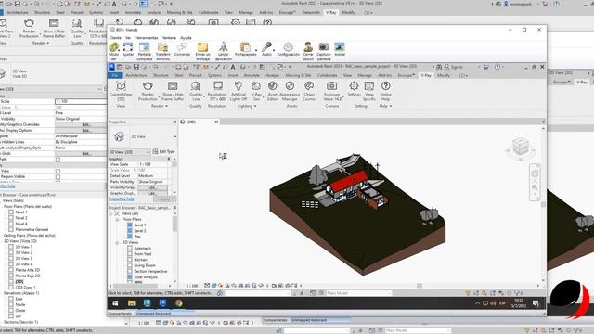Collapse the Views (all) tree node

coord(111,213)
